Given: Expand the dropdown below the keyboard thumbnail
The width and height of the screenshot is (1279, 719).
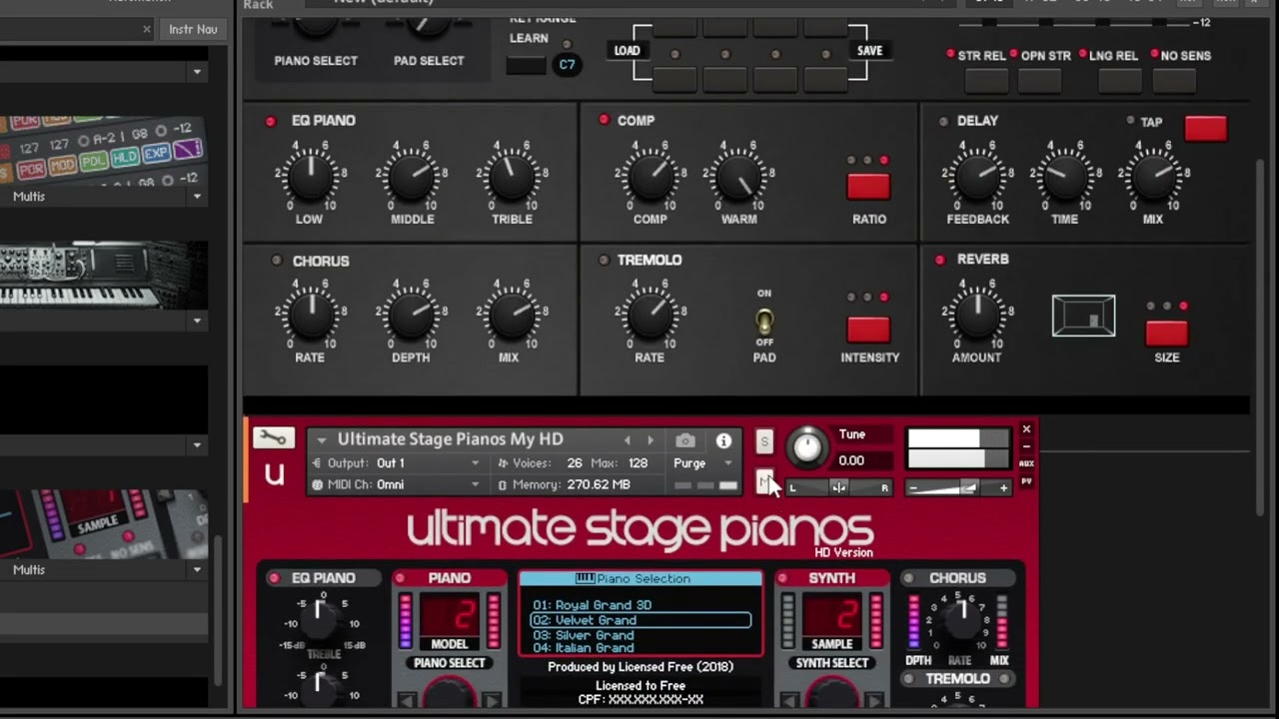Looking at the screenshot, I should (x=197, y=322).
